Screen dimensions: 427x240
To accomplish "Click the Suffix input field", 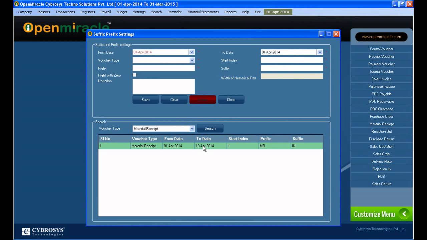I will [292, 68].
